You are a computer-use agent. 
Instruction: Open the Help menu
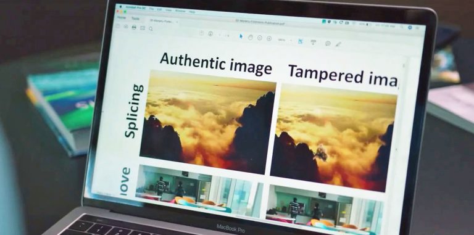pos(192,12)
